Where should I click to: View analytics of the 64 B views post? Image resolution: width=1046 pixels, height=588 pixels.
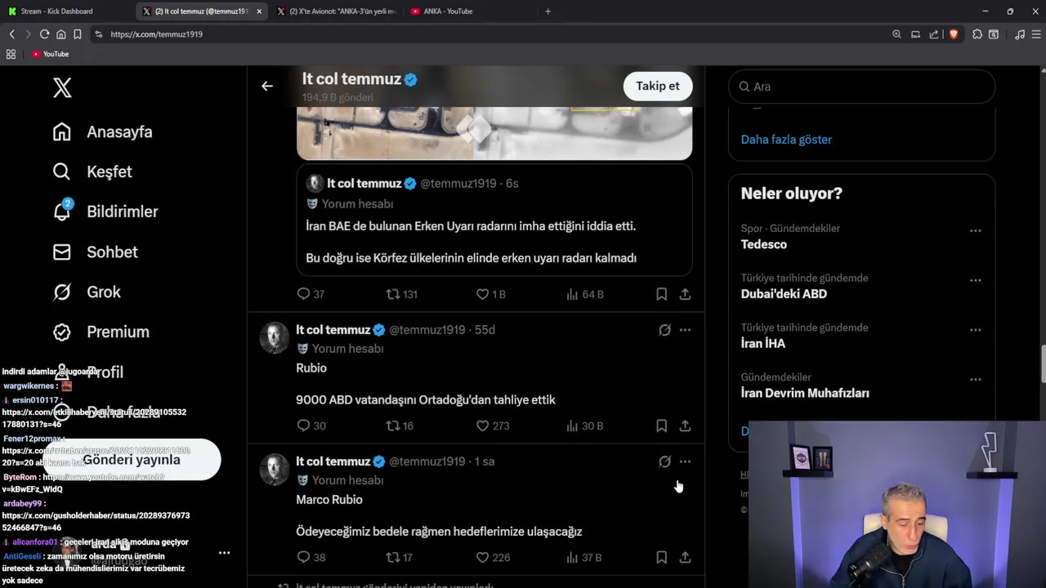pyautogui.click(x=584, y=294)
